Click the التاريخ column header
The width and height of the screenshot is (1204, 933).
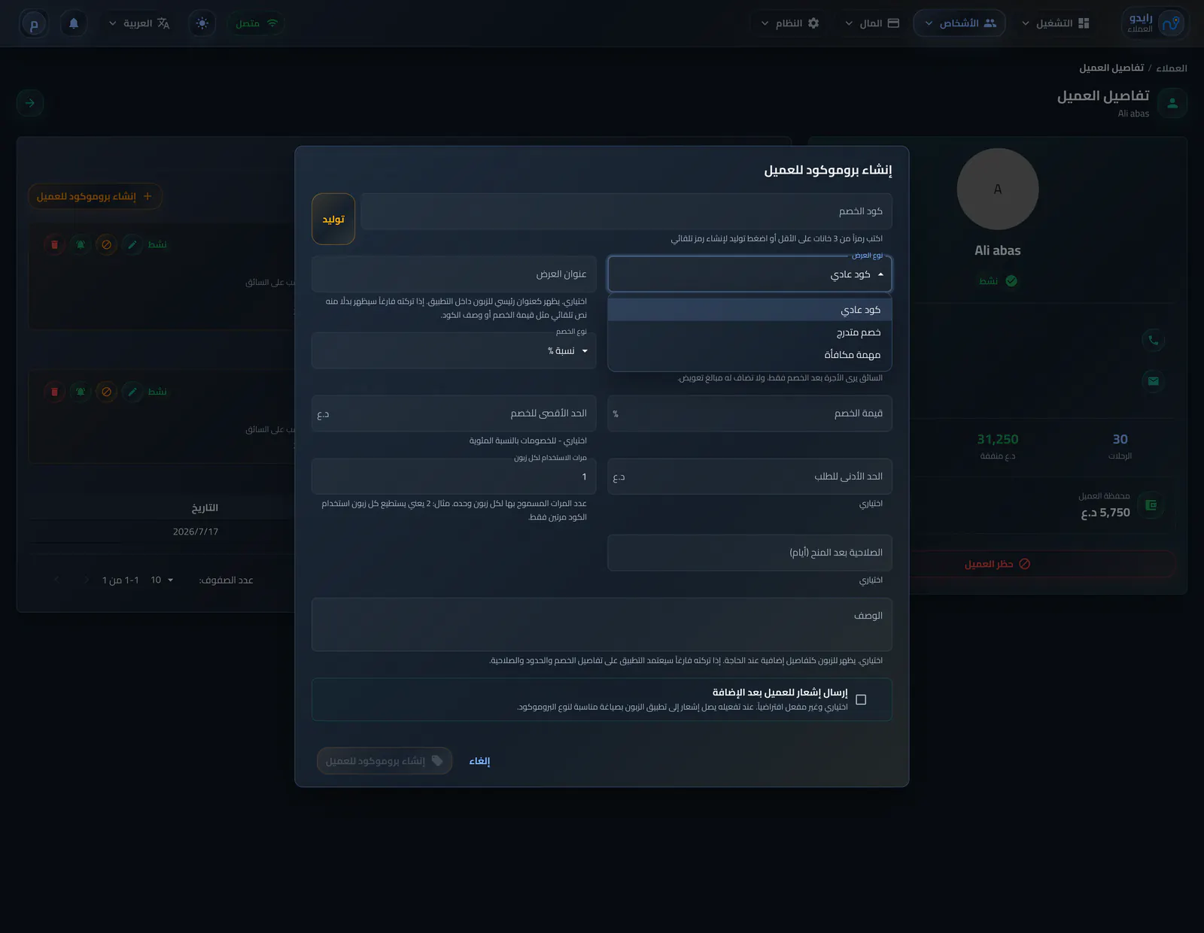[205, 508]
